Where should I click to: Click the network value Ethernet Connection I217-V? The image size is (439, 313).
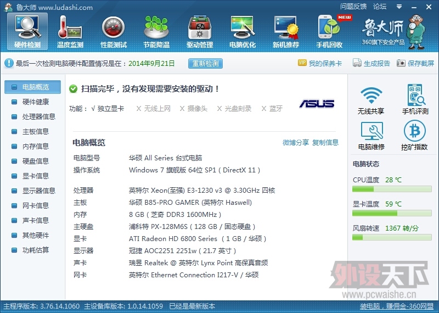click(x=194, y=275)
